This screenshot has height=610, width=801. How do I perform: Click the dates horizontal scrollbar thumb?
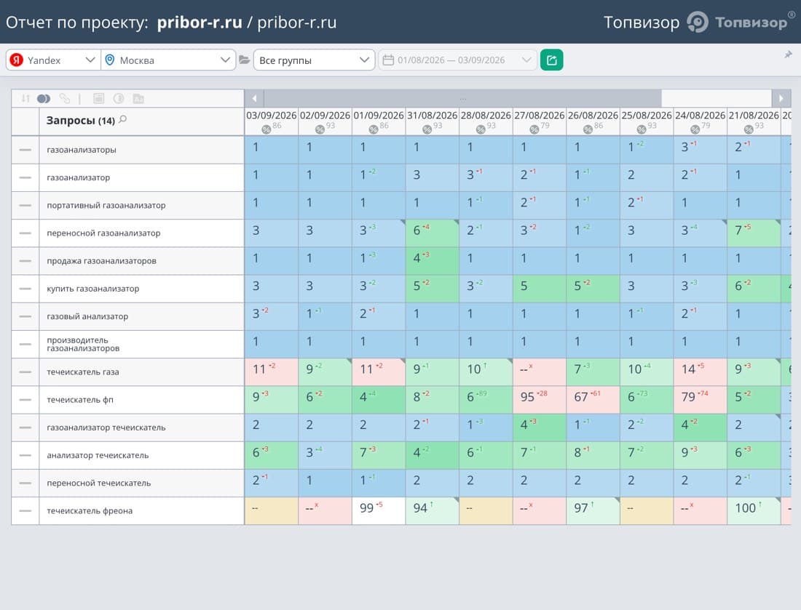(462, 98)
